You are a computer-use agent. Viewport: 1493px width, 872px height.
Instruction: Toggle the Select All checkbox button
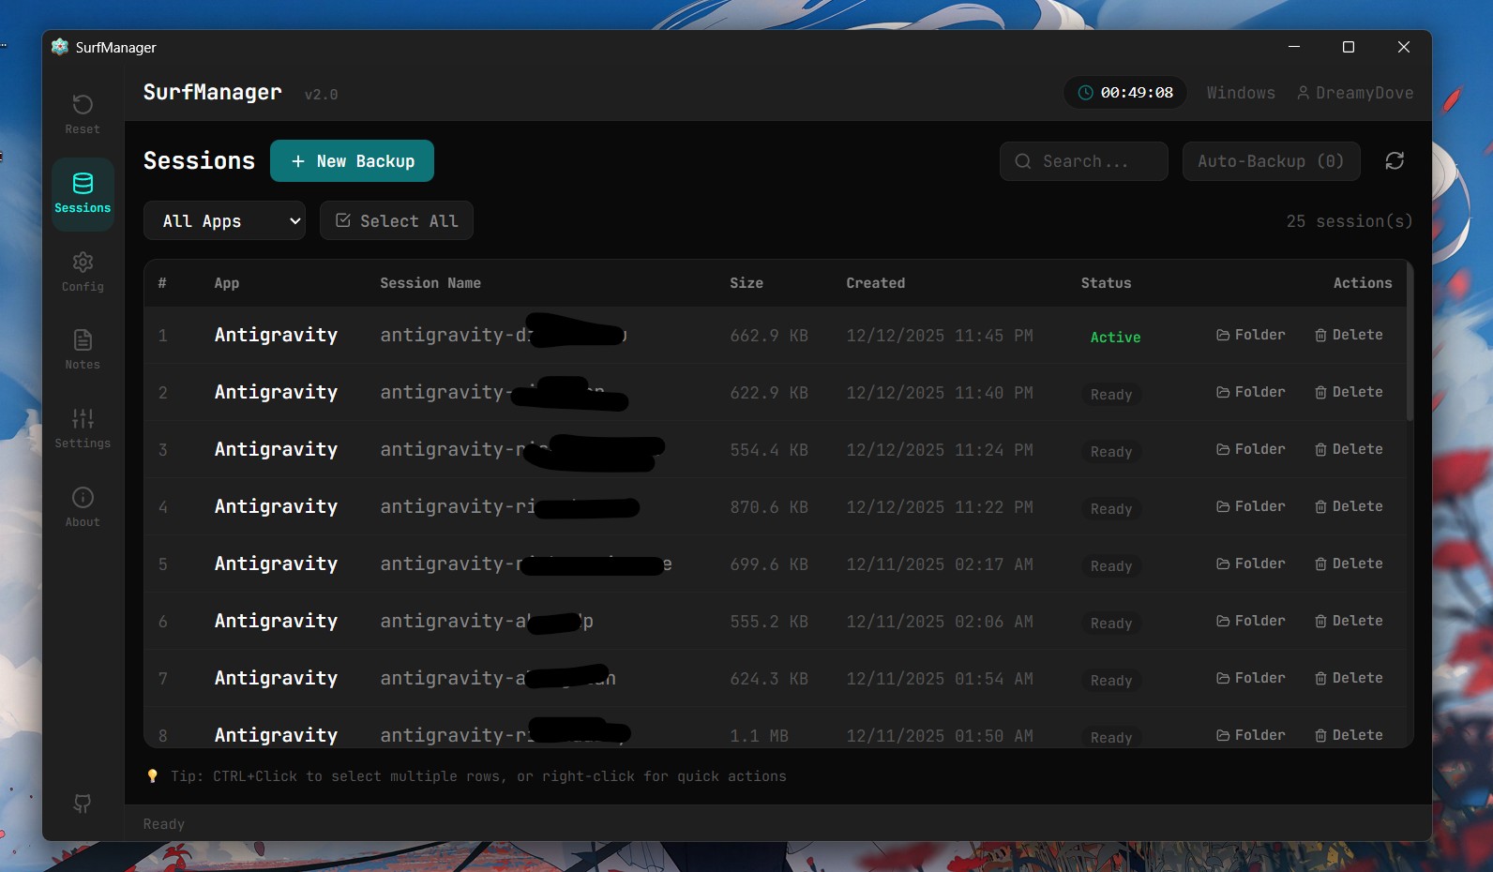pyautogui.click(x=397, y=221)
